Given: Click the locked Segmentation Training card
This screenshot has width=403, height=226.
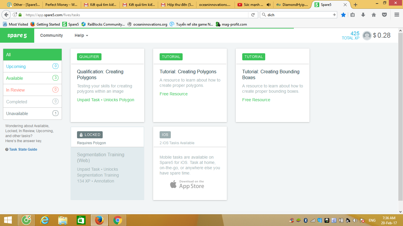Looking at the screenshot, I should coord(107,164).
